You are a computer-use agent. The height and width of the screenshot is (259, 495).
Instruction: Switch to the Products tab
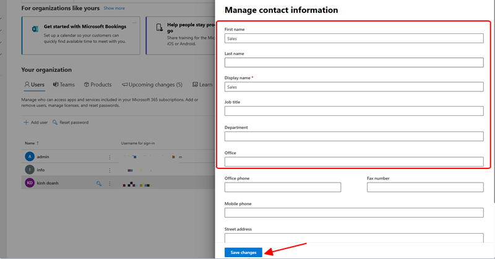[x=98, y=84]
